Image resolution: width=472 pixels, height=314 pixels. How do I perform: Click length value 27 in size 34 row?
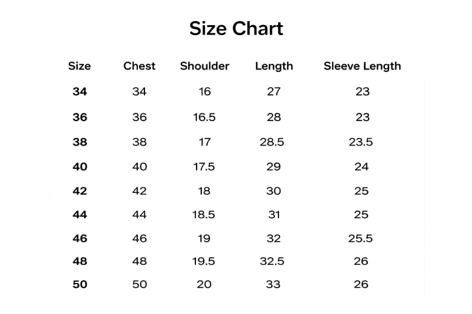pos(274,92)
